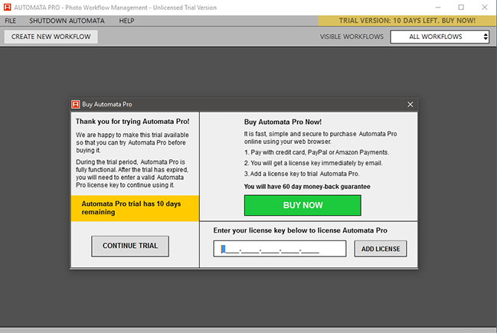This screenshot has height=333, width=497.
Task: Click the '60 day money-back guarantee' text
Action: pyautogui.click(x=307, y=187)
